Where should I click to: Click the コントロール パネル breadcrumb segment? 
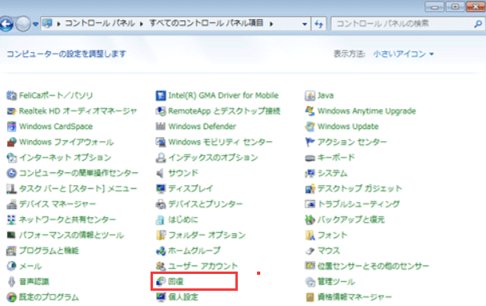pos(100,23)
